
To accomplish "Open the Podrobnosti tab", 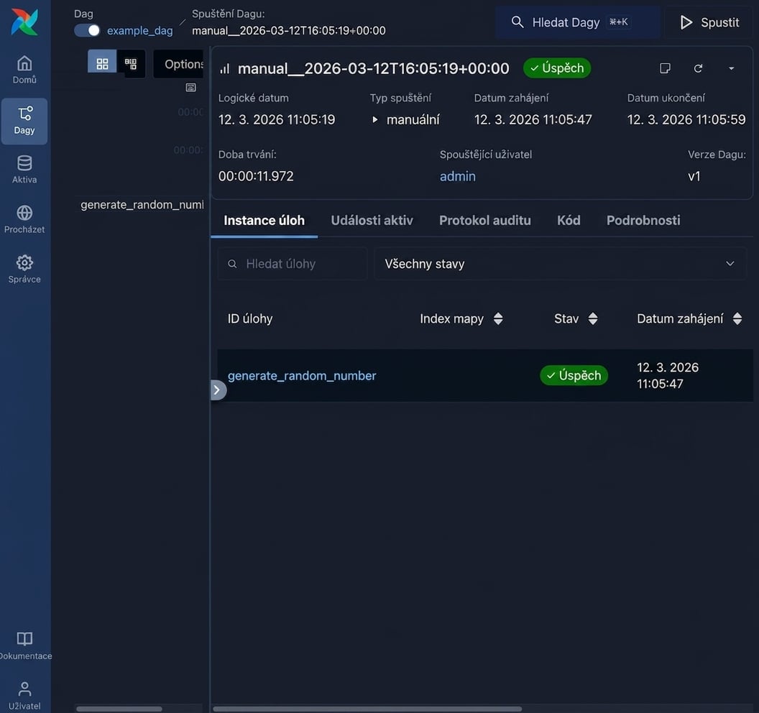I will point(643,221).
